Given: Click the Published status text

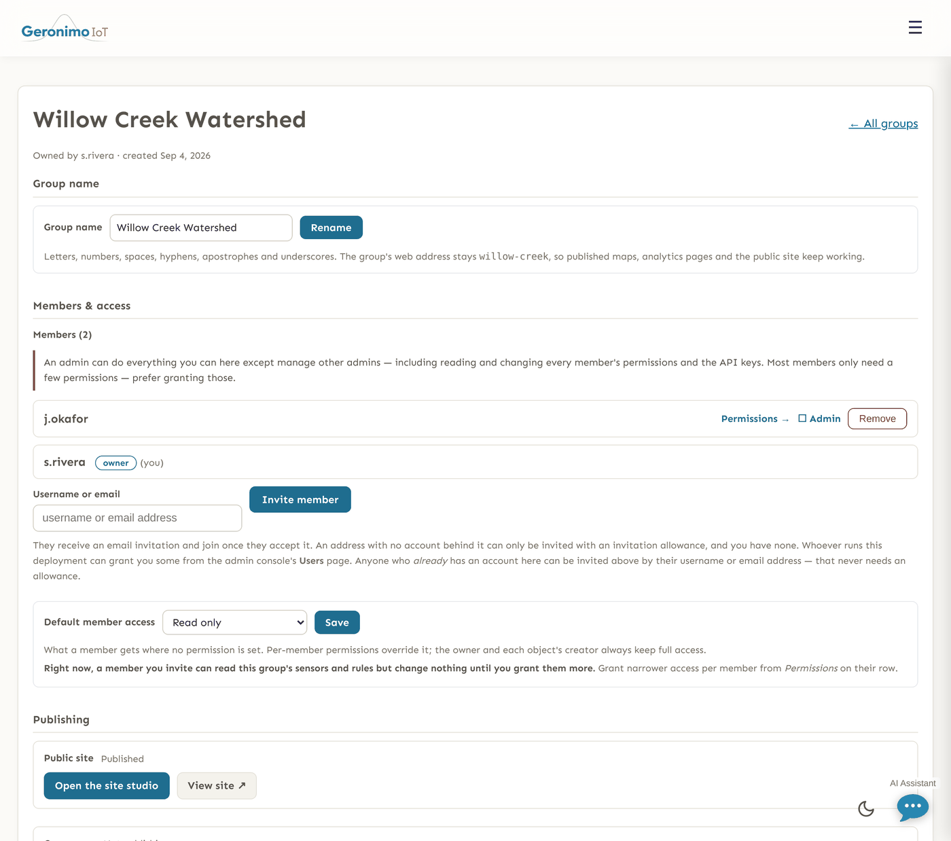Looking at the screenshot, I should pyautogui.click(x=122, y=759).
